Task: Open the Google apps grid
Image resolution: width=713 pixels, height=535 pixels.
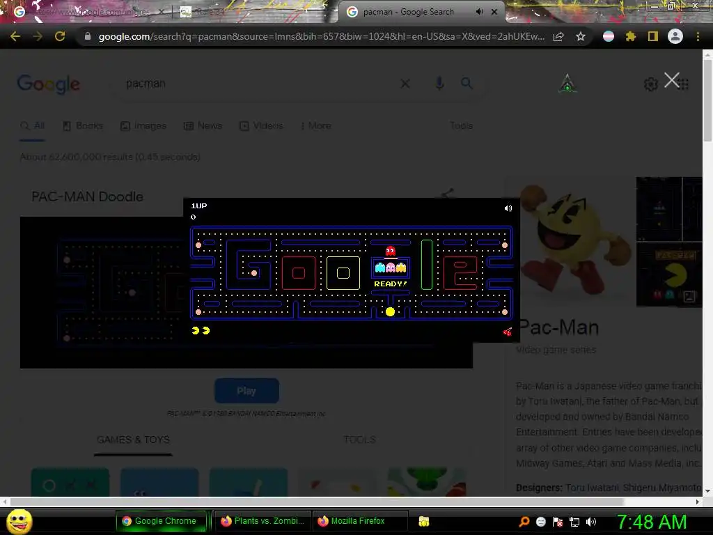Action: click(684, 84)
